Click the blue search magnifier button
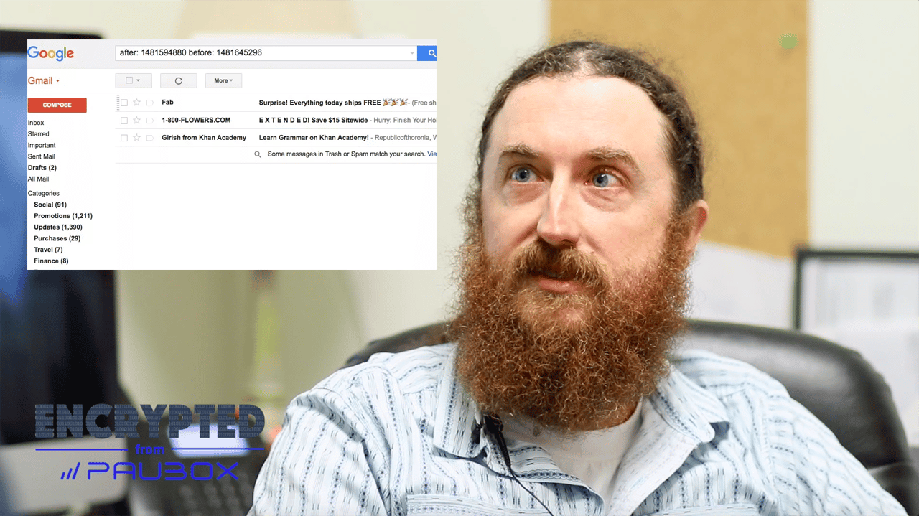This screenshot has width=919, height=516. pyautogui.click(x=431, y=53)
